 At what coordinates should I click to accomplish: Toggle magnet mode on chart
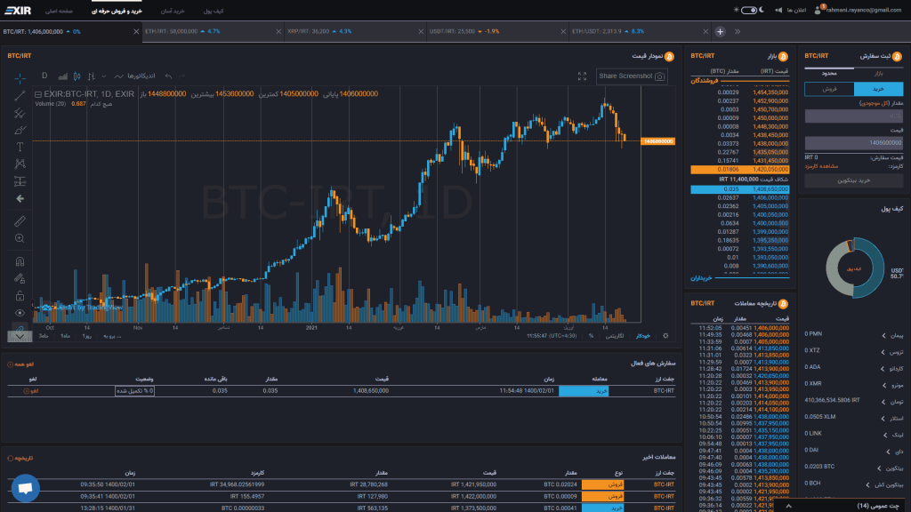click(20, 261)
